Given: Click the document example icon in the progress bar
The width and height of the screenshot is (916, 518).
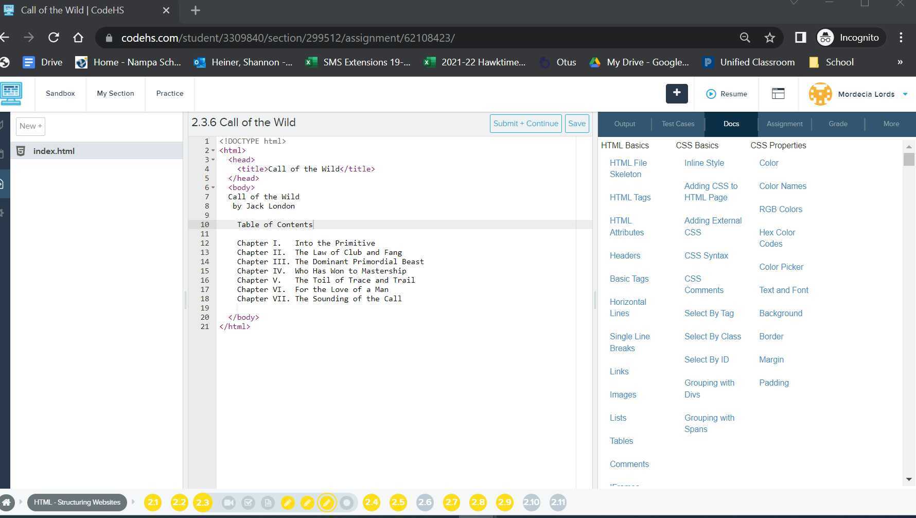Looking at the screenshot, I should tap(268, 502).
